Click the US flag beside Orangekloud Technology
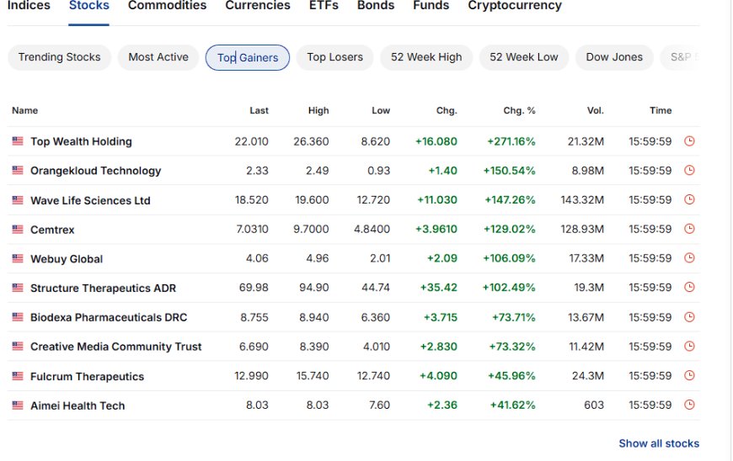This screenshot has height=461, width=733. coord(18,170)
